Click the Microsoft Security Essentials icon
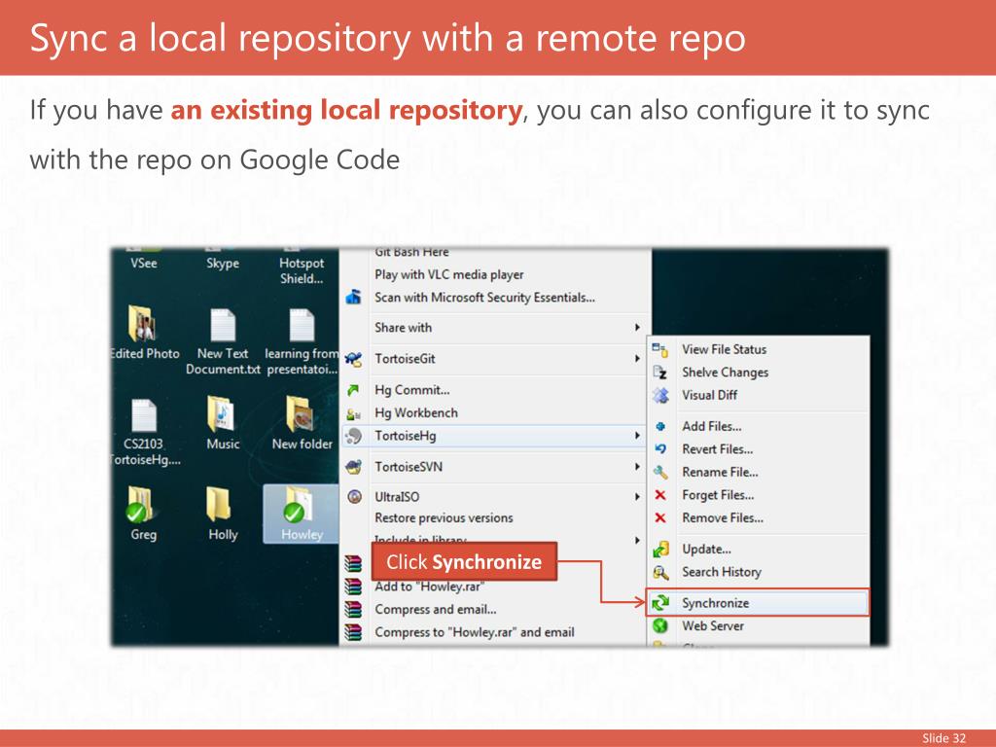This screenshot has width=996, height=747. pyautogui.click(x=354, y=298)
